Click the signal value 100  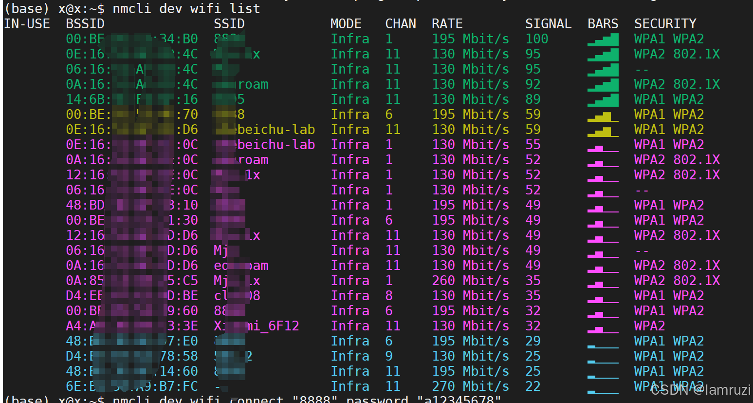point(537,39)
